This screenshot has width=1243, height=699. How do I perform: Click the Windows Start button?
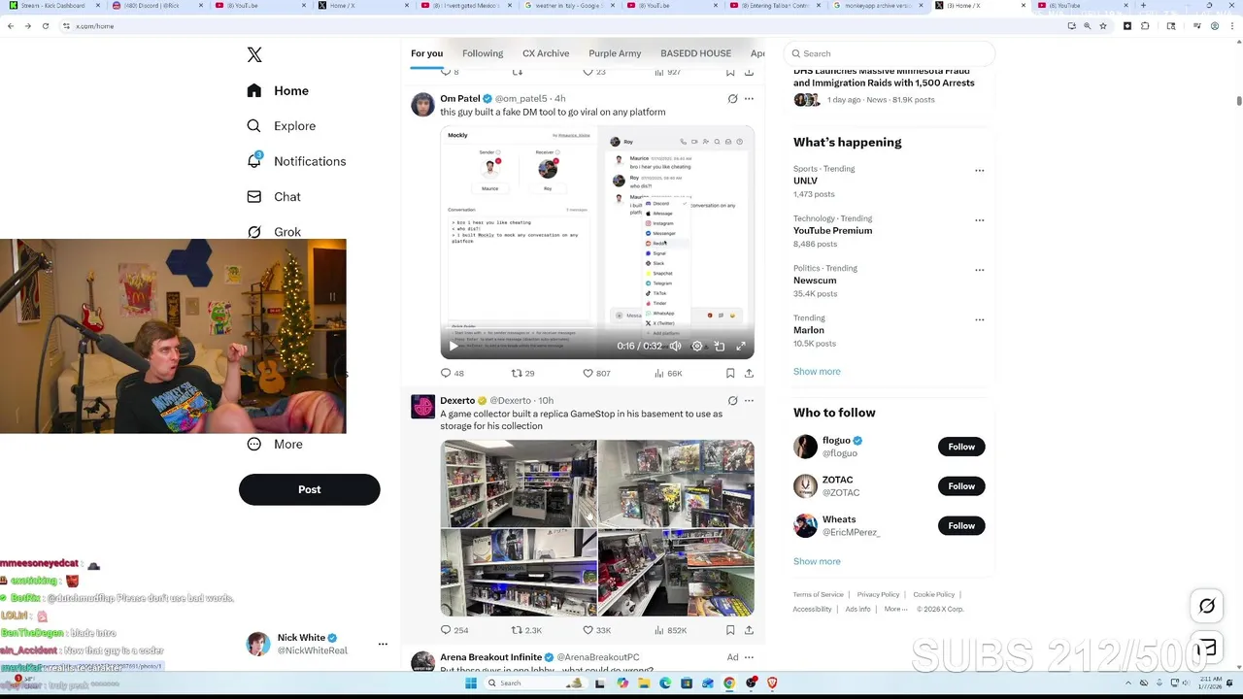click(x=471, y=682)
